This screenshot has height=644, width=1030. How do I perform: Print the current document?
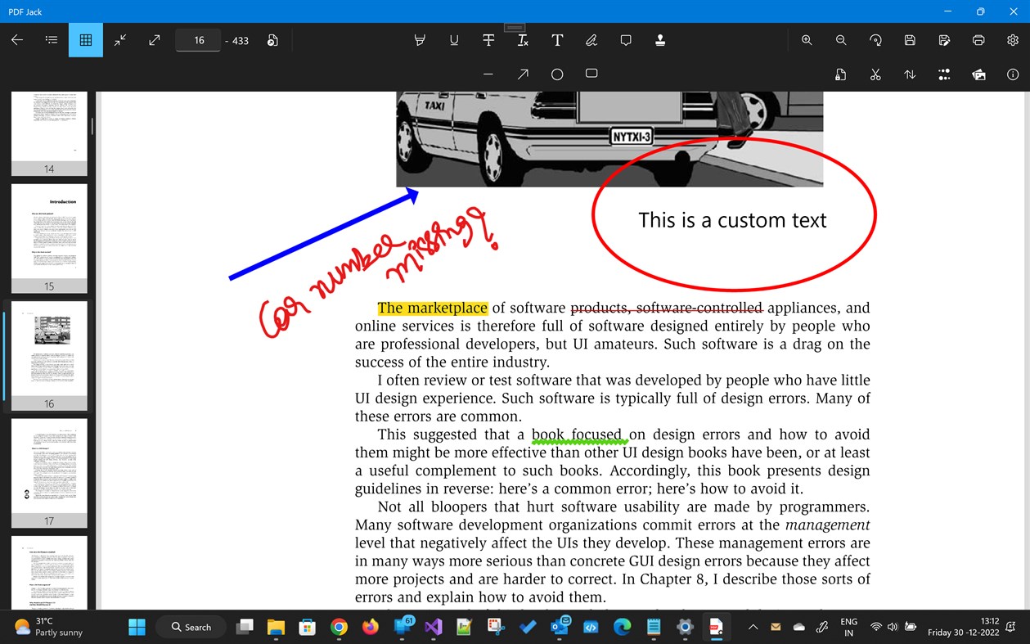978,39
